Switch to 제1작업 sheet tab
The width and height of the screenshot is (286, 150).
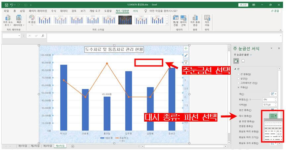23,146
